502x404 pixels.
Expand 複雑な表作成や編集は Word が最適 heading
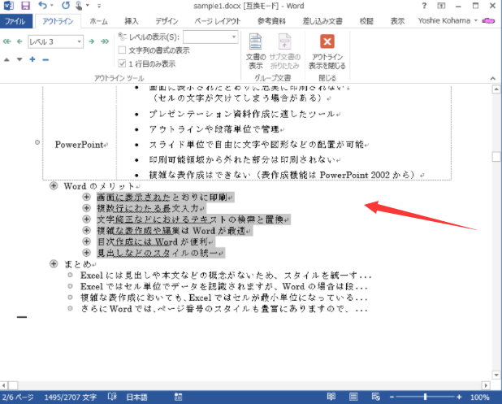coord(86,230)
